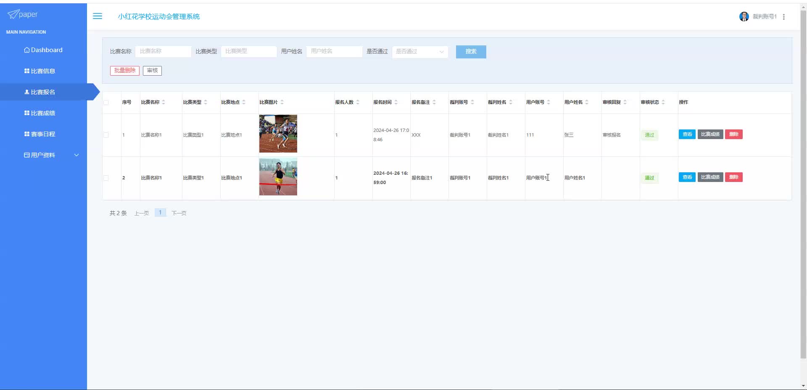Open 比赛报名 in sidebar

43,92
